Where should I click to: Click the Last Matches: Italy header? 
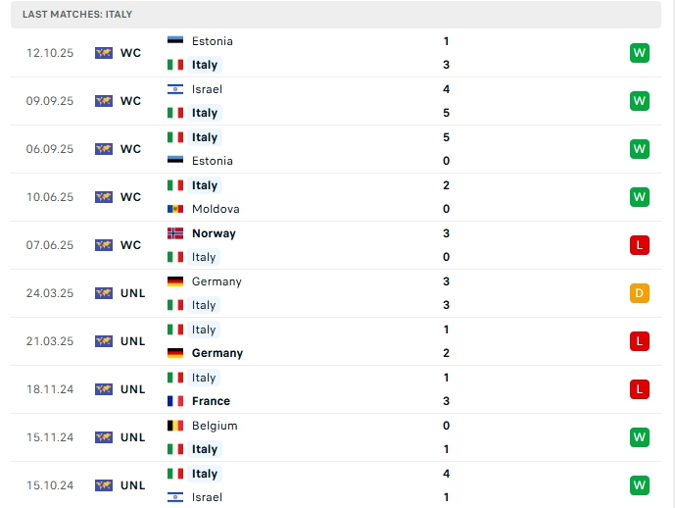77,15
